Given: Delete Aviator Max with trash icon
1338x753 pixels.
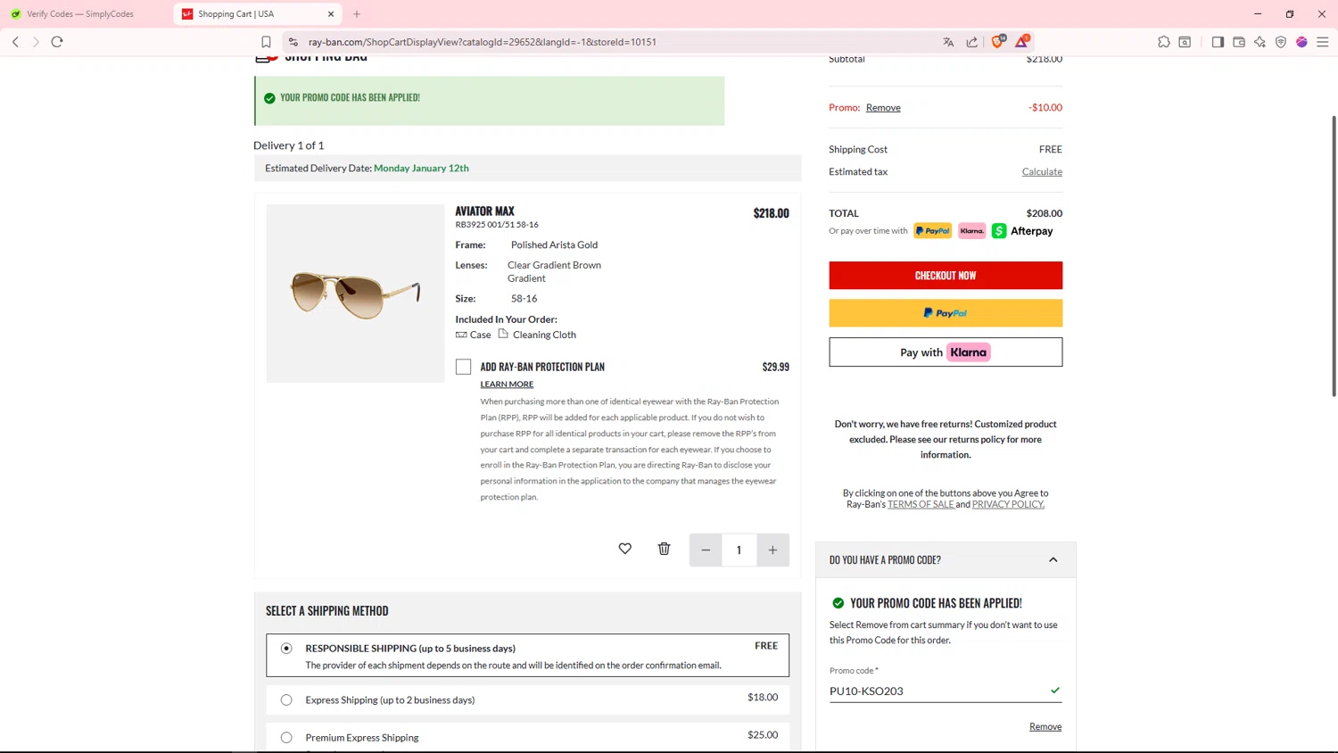Looking at the screenshot, I should [x=664, y=549].
